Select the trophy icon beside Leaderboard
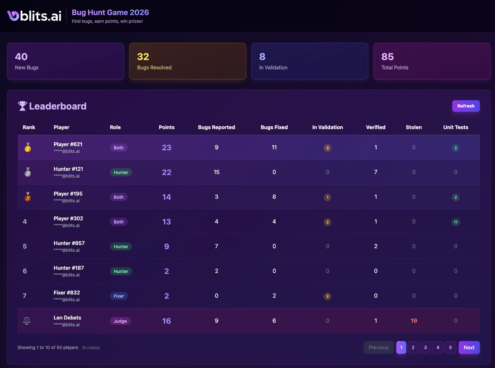Image resolution: width=495 pixels, height=368 pixels. [22, 106]
